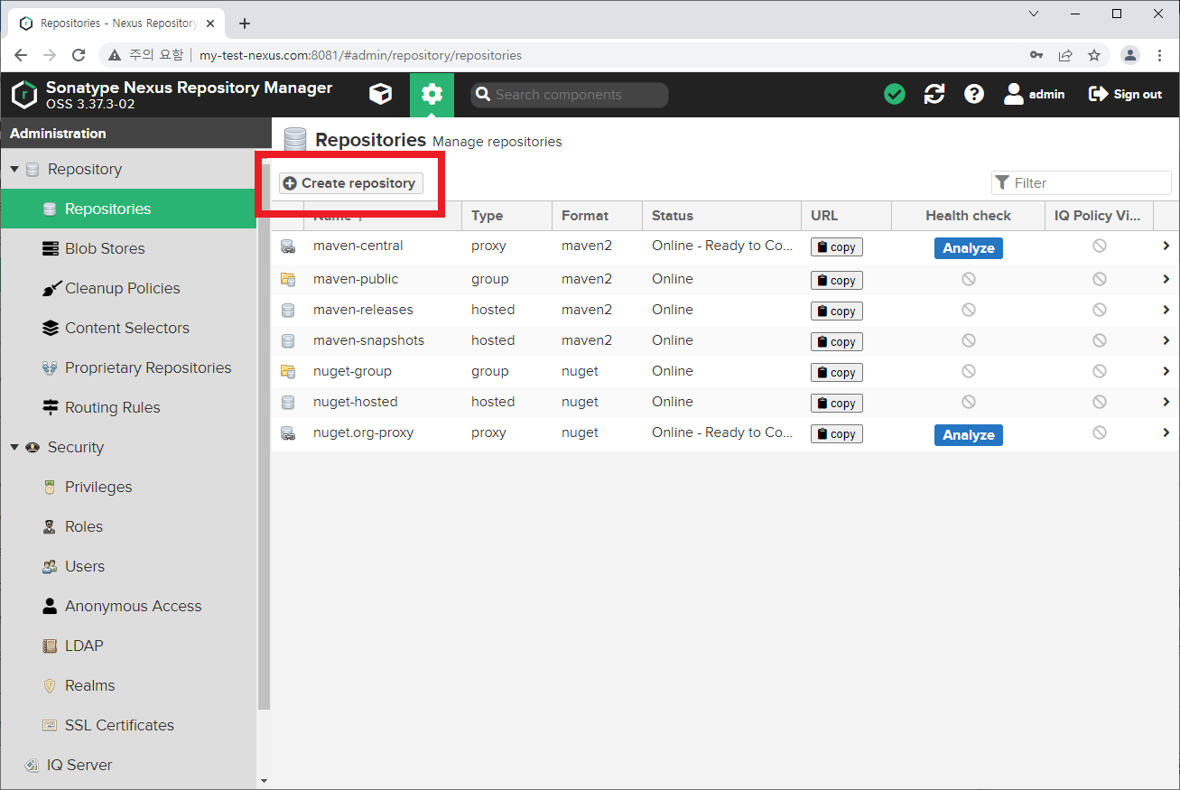Image resolution: width=1180 pixels, height=790 pixels.
Task: Click the Filter input field
Action: pyautogui.click(x=1082, y=183)
